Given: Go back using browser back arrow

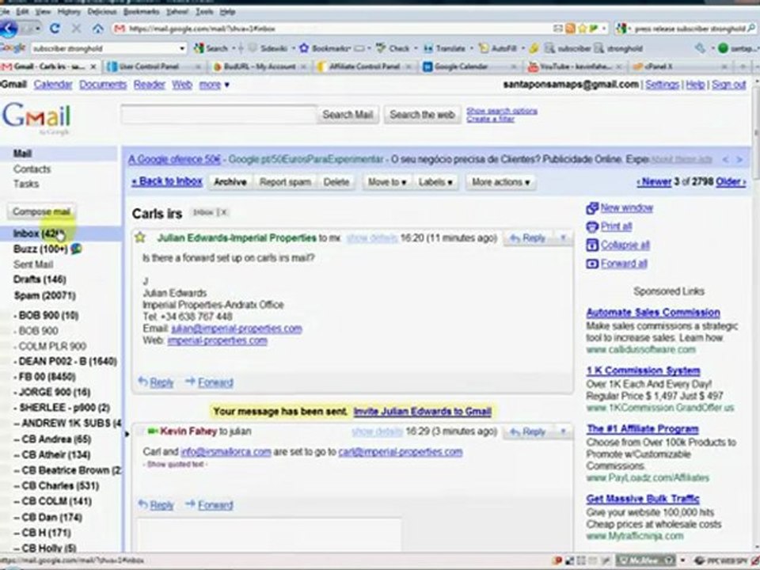Looking at the screenshot, I should click(9, 29).
